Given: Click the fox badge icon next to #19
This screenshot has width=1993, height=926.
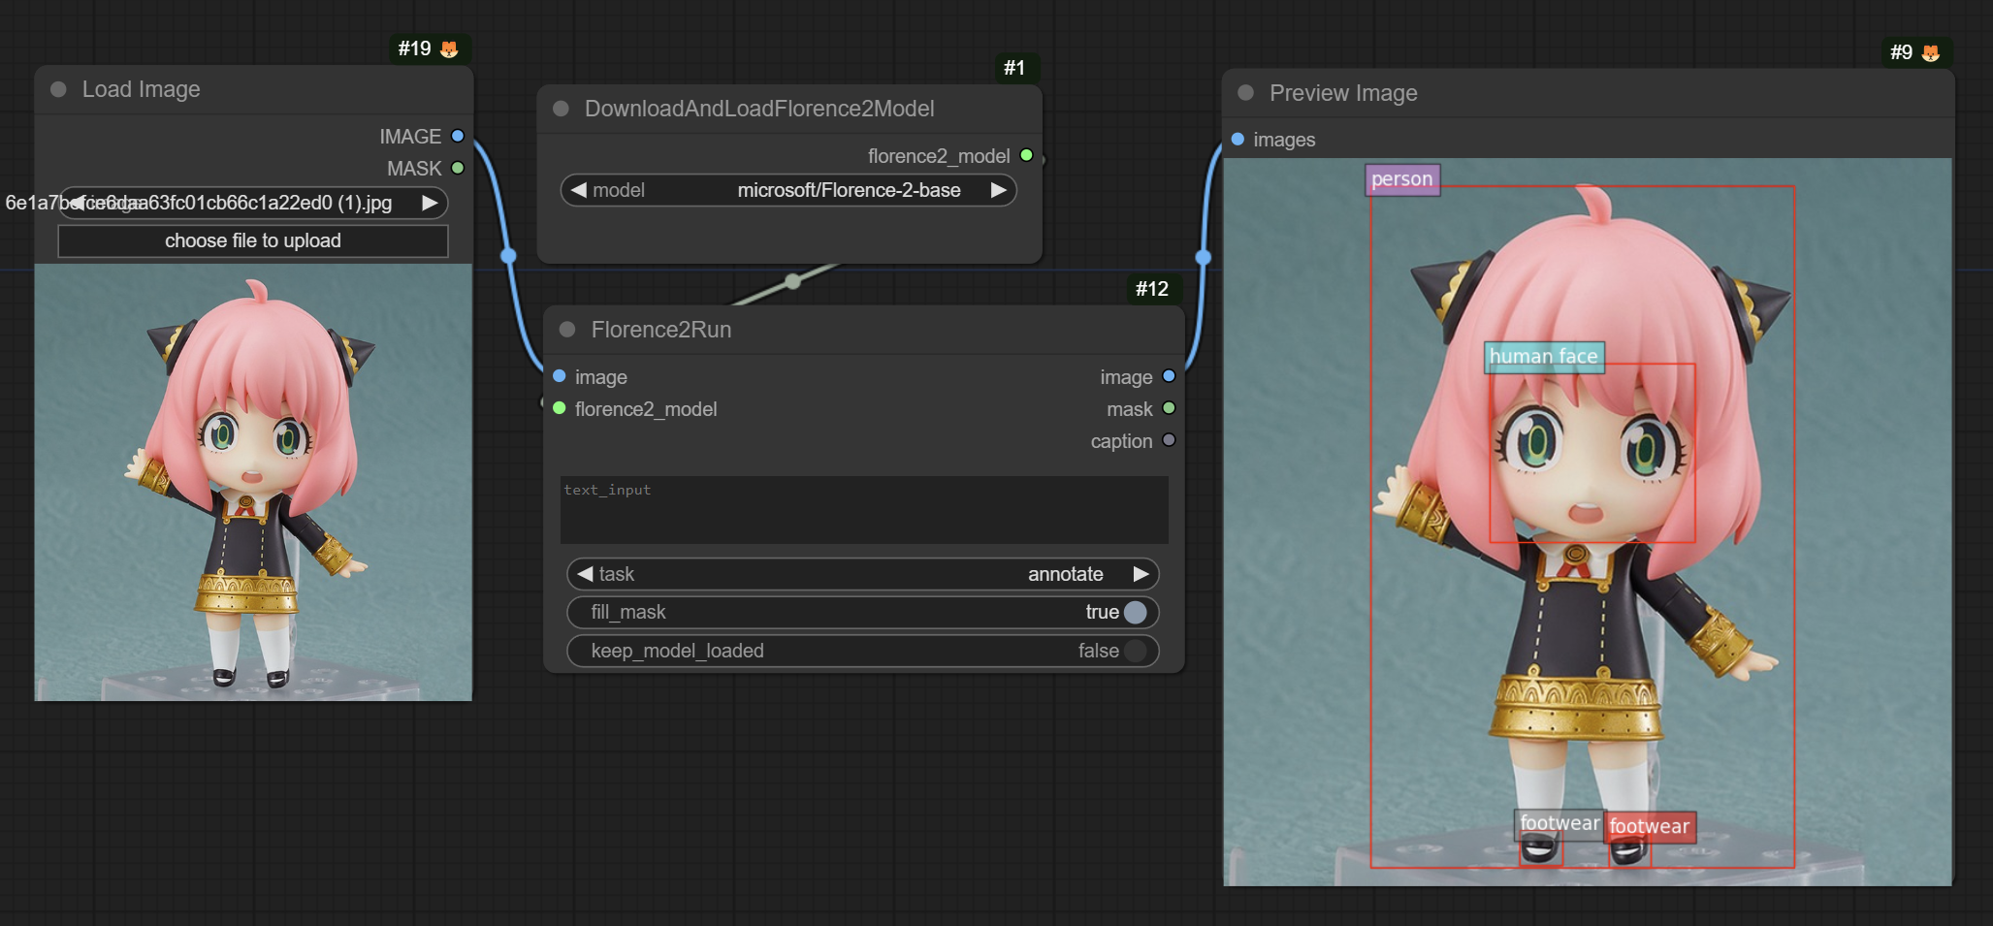Looking at the screenshot, I should click(449, 48).
